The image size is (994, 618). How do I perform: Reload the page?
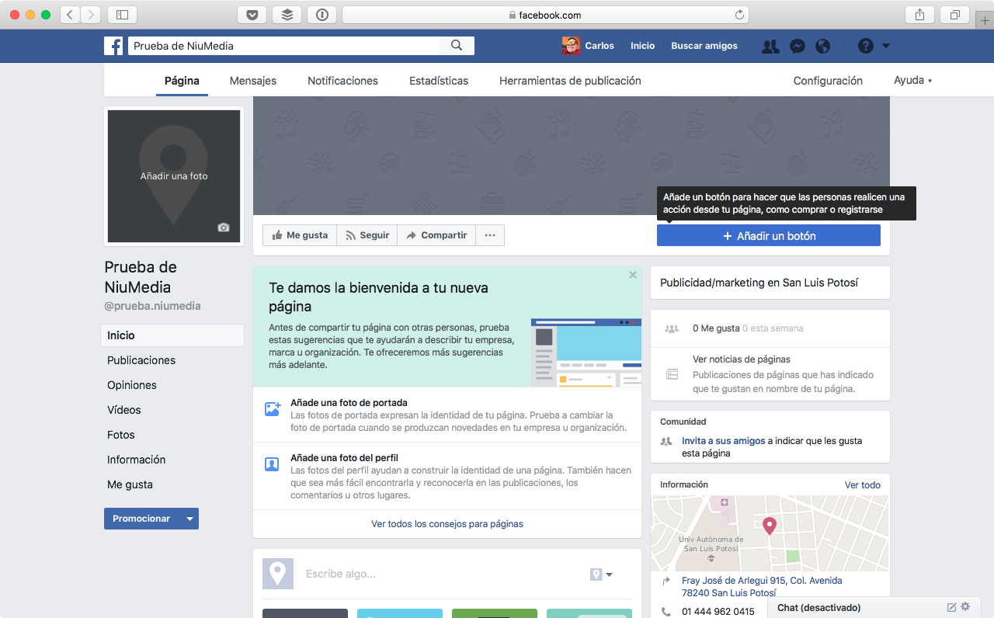(x=739, y=15)
